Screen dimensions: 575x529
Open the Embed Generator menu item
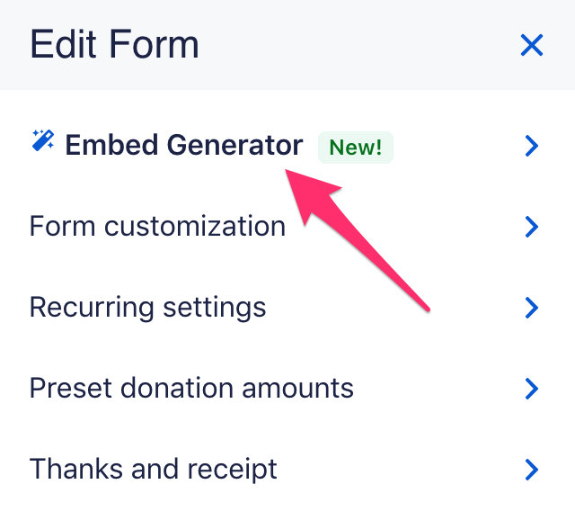184,145
